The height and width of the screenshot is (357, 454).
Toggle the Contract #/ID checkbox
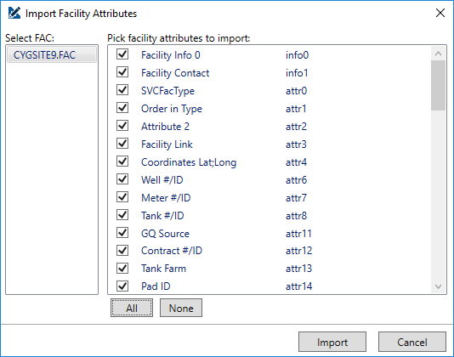click(122, 251)
